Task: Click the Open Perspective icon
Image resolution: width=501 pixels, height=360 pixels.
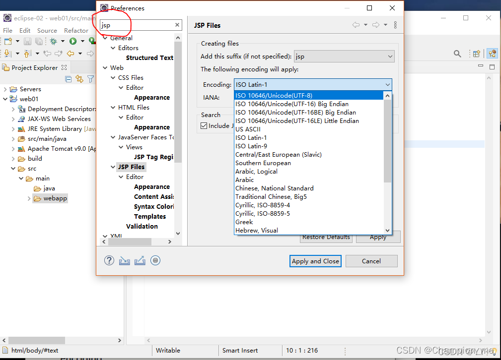Action: point(476,54)
